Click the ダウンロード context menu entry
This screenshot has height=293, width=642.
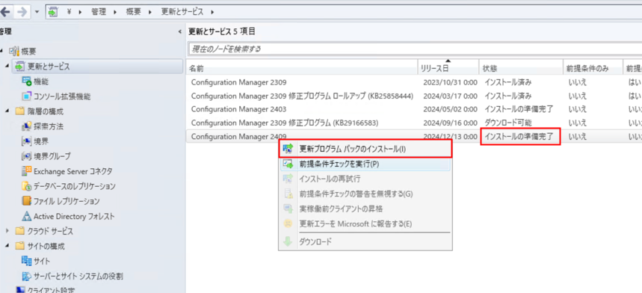tap(365, 242)
